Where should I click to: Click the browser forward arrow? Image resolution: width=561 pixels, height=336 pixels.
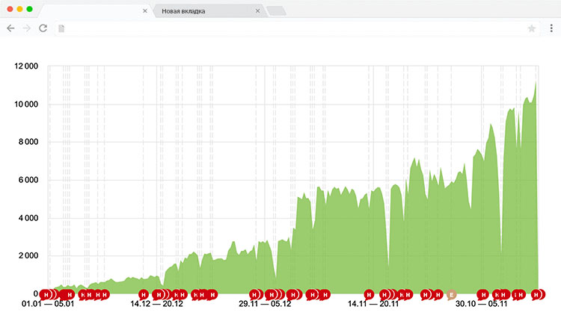click(26, 28)
